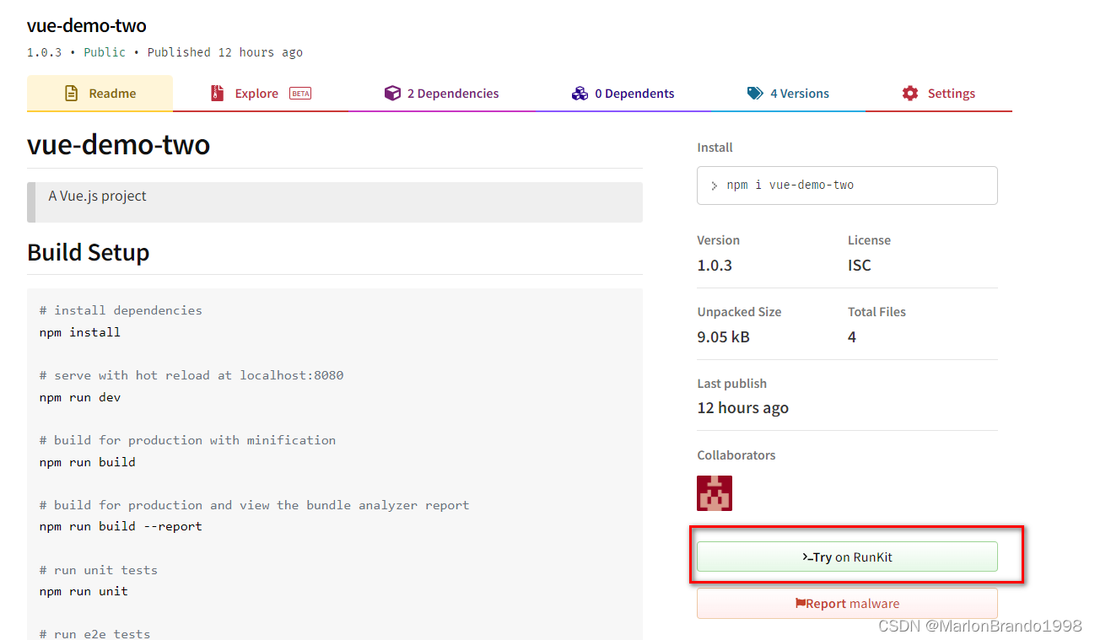
Task: Copy the npm i vue-demo-two install command
Action: (847, 186)
